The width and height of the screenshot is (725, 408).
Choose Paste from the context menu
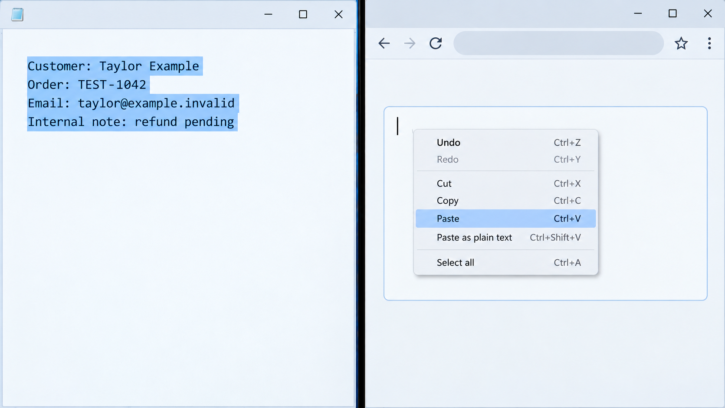(x=505, y=219)
